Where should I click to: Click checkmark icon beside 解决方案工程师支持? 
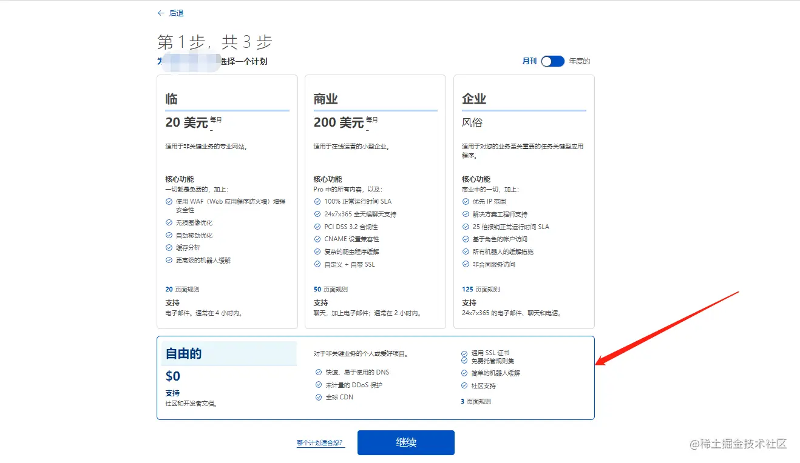[465, 214]
